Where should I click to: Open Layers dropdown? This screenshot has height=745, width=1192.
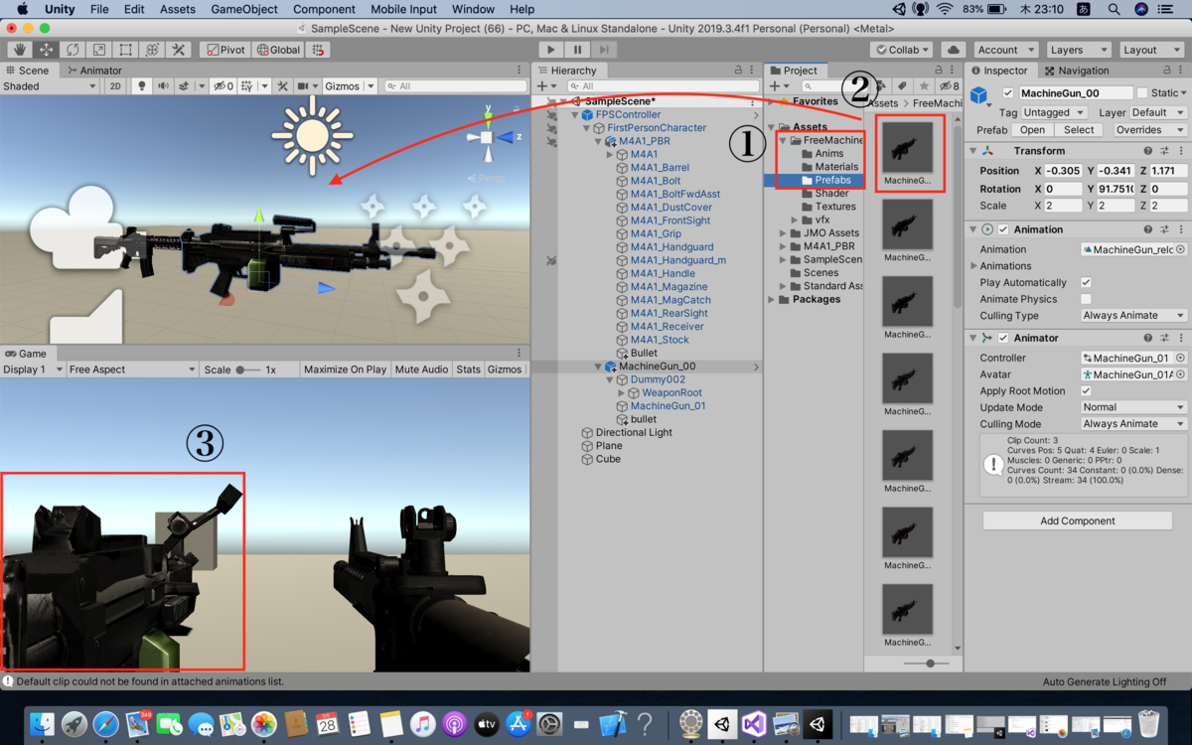coord(1078,50)
